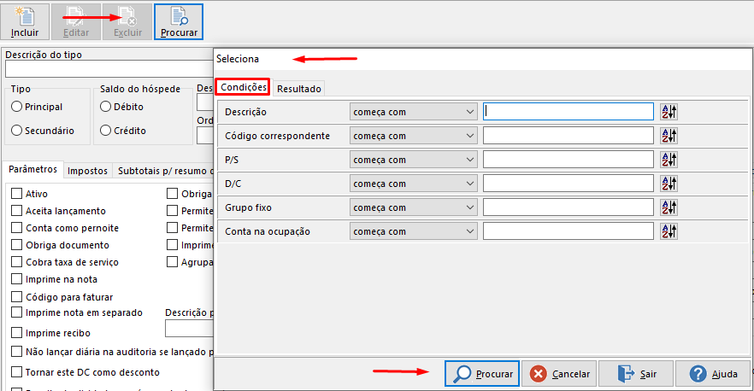Open Conta na ocupação condition dropdown

(414, 231)
